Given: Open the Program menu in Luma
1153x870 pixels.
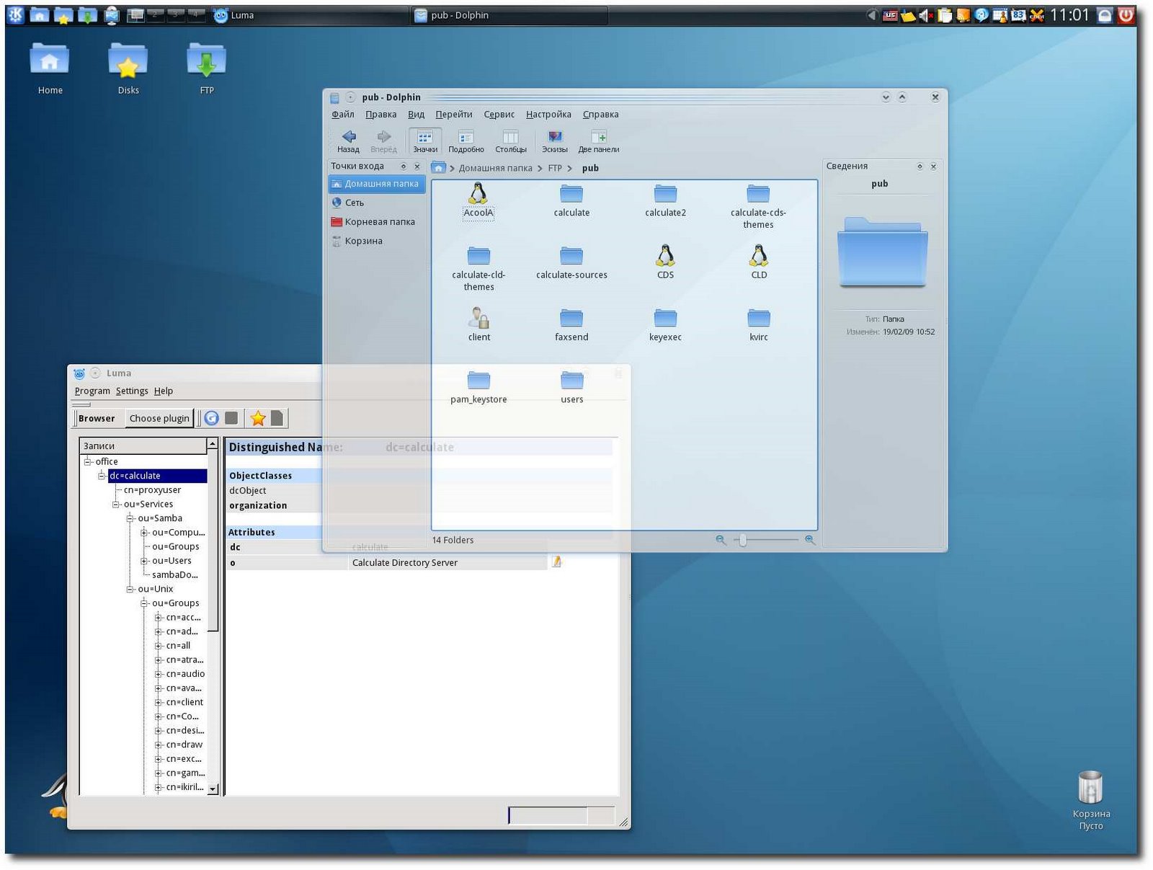Looking at the screenshot, I should (92, 391).
